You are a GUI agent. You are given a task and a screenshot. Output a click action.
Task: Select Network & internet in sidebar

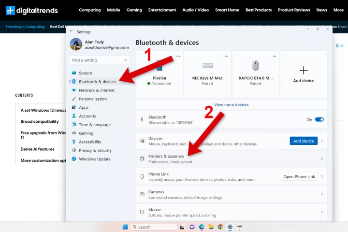97,90
